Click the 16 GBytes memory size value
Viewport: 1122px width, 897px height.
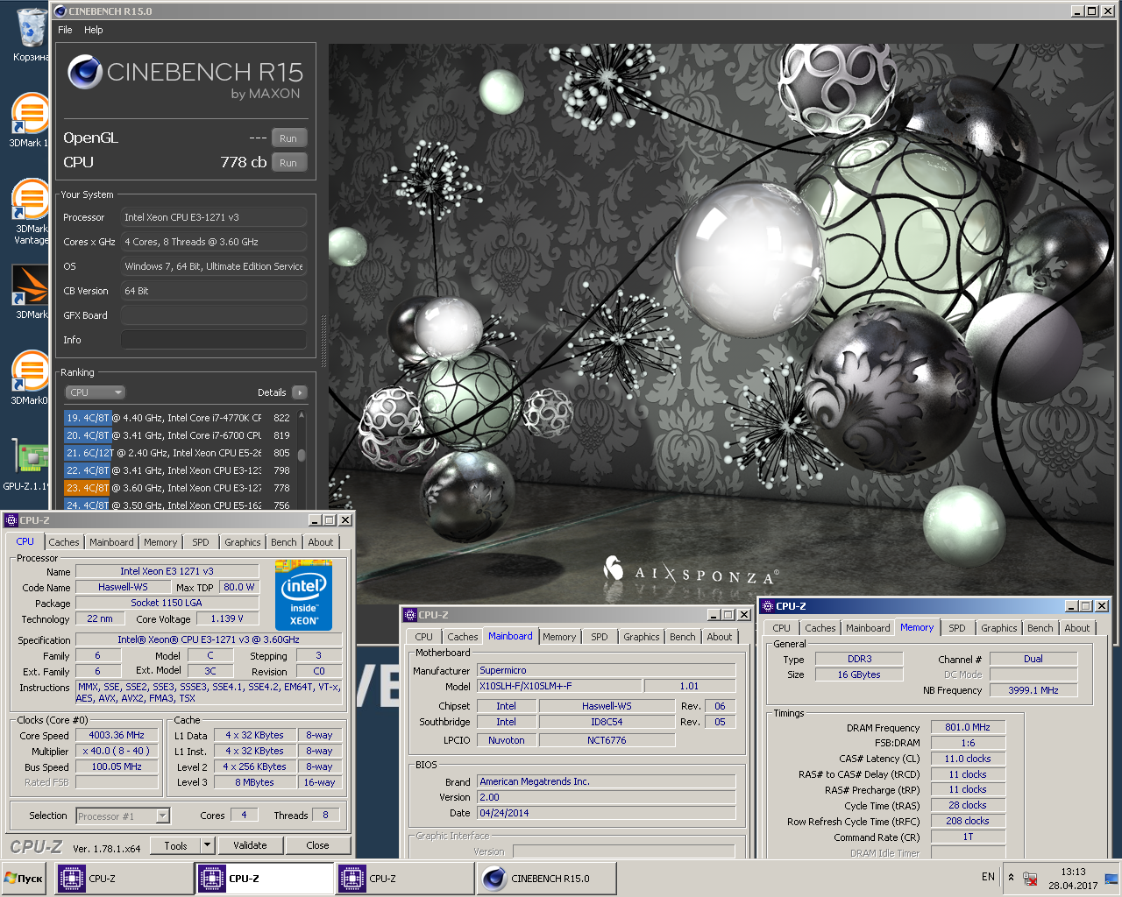[x=859, y=675]
